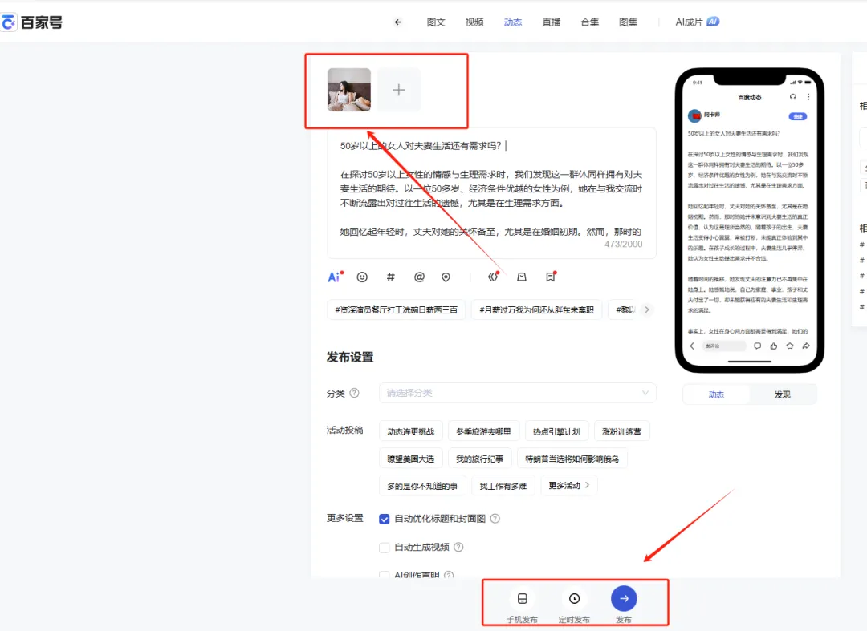Click 关注 button in phone preview
Viewport: 867px width, 631px height.
797,116
